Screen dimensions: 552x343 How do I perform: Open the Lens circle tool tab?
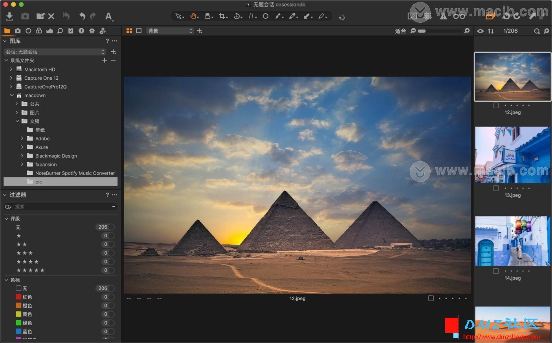[28, 31]
